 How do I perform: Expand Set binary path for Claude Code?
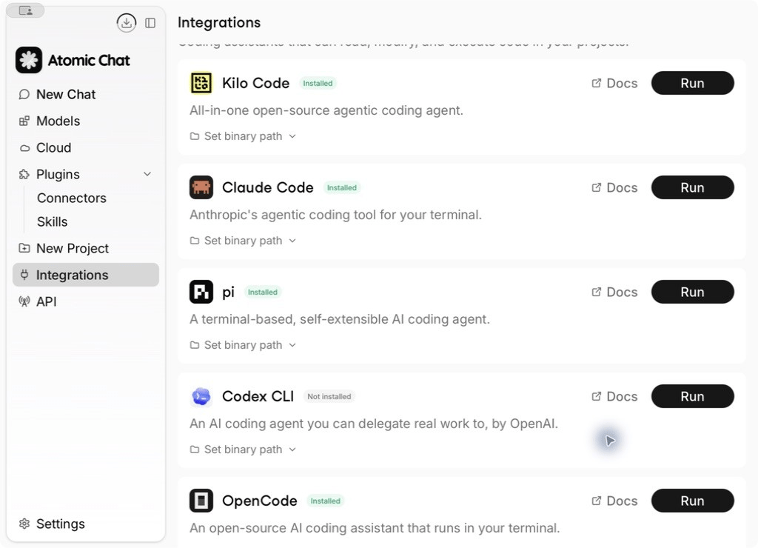pyautogui.click(x=243, y=241)
